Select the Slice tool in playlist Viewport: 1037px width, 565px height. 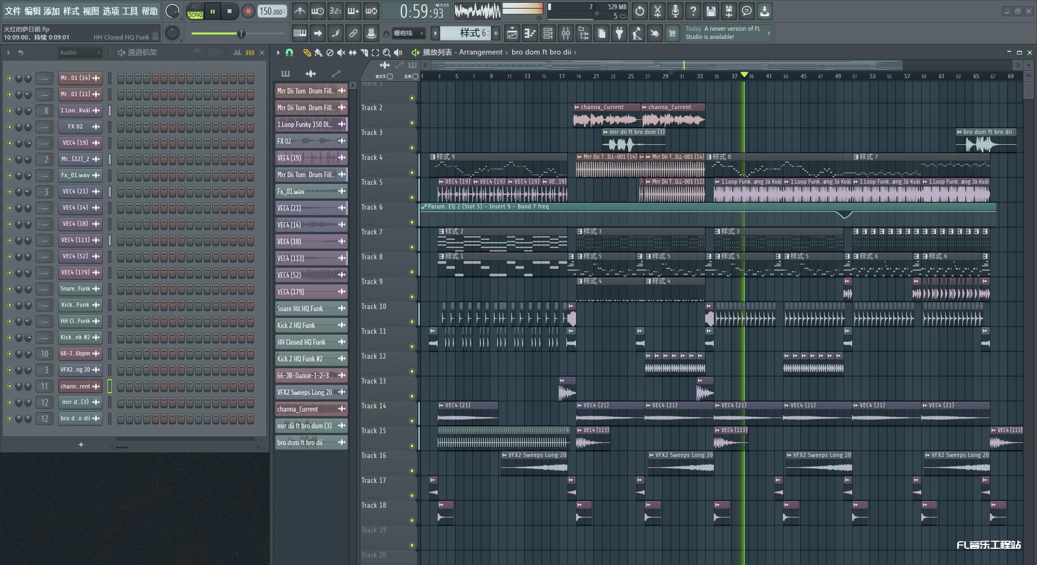[364, 52]
